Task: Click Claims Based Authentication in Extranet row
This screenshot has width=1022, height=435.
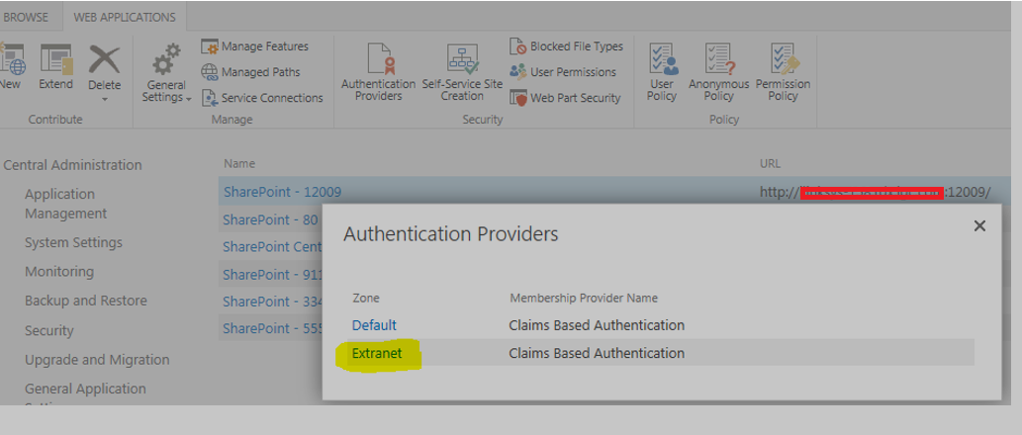Action: (597, 354)
